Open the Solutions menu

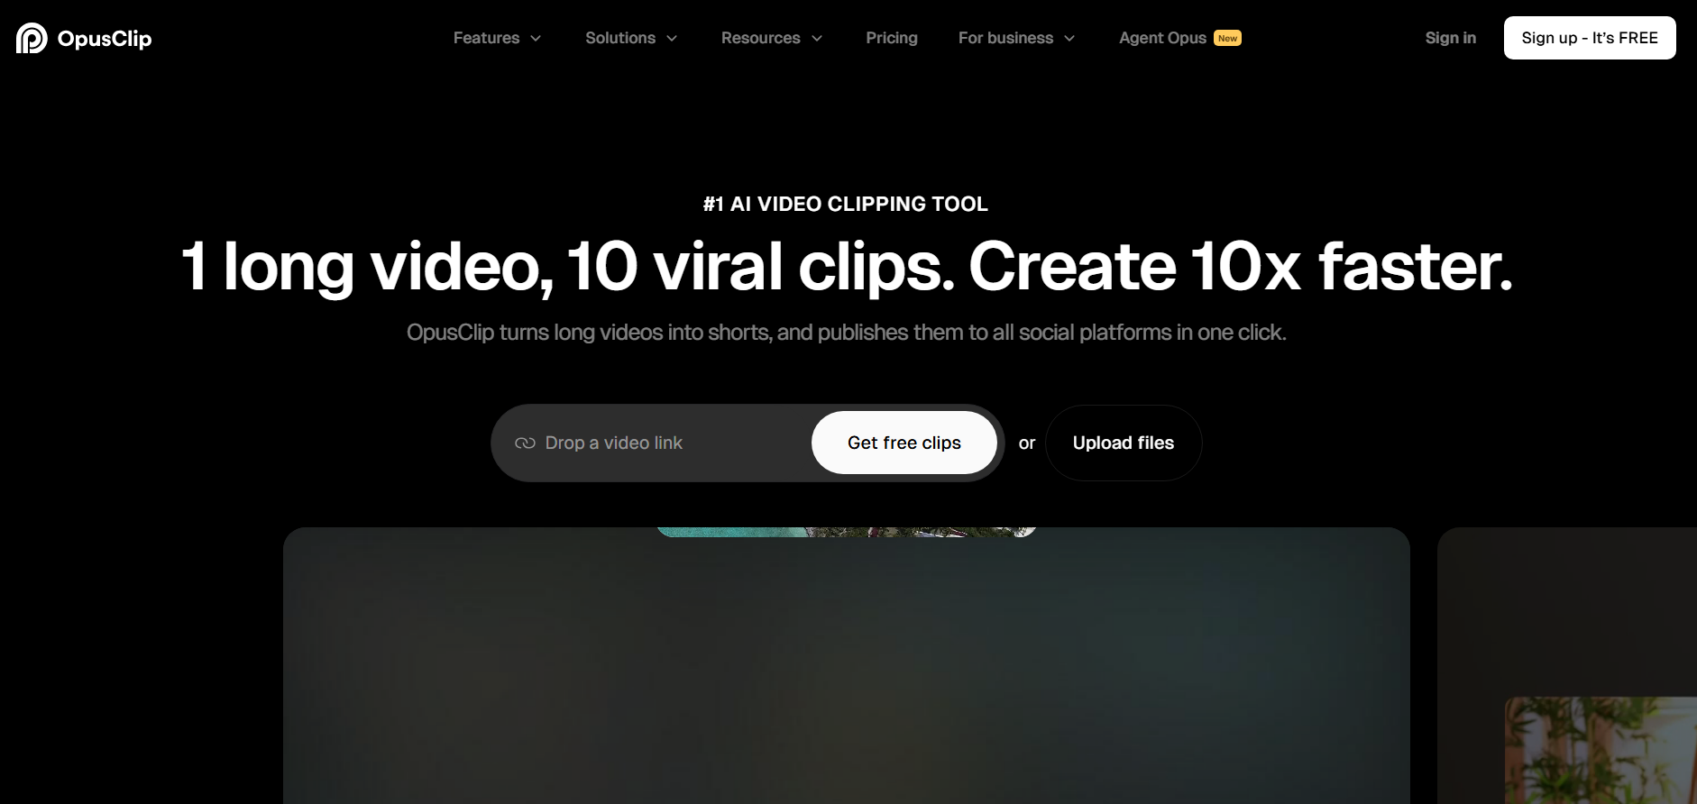coord(620,38)
